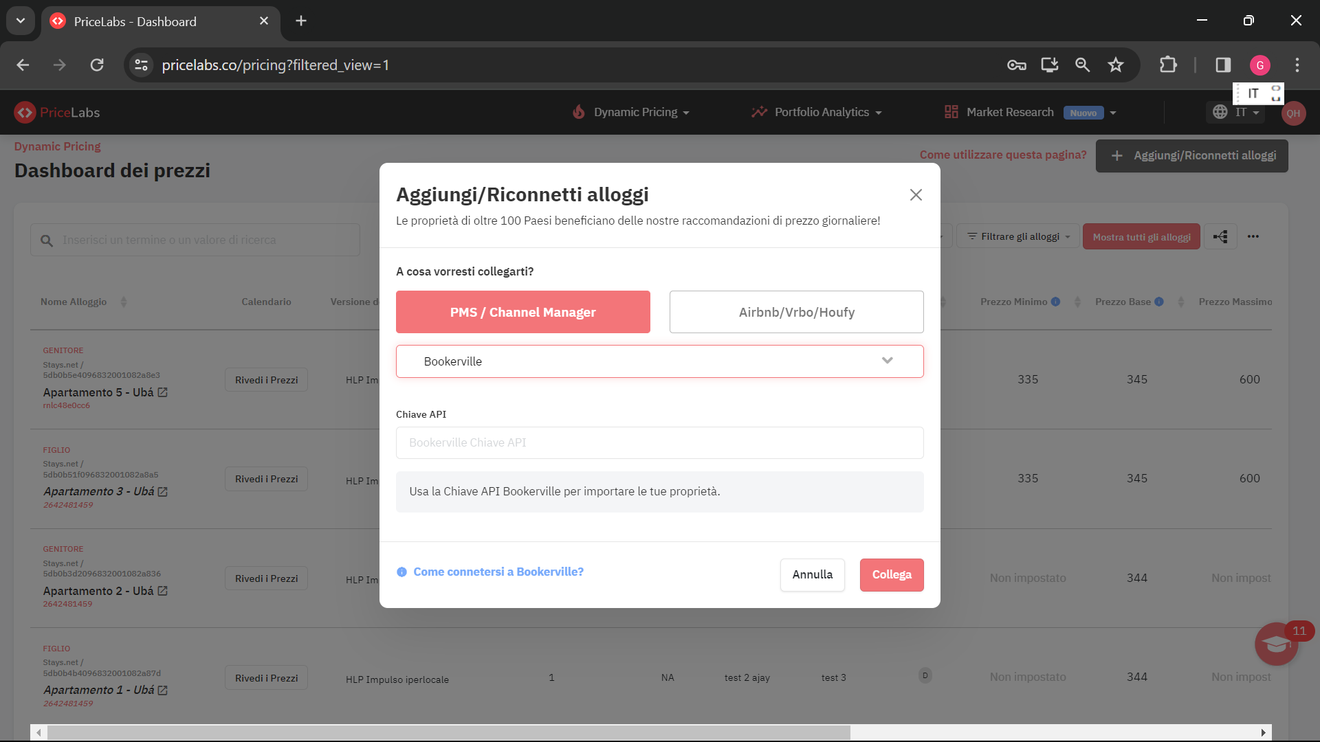Screen dimensions: 1320x742
Task: Click the search magnifier icon
Action: 47,240
